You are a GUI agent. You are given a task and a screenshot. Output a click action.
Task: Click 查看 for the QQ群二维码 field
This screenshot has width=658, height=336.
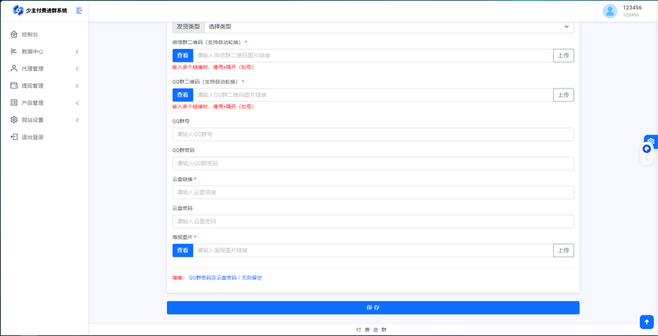coord(183,95)
